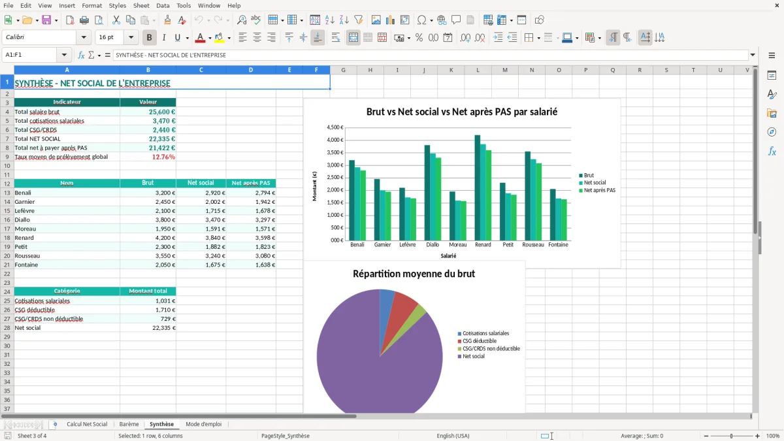Click the 100% zoom level

pyautogui.click(x=772, y=436)
